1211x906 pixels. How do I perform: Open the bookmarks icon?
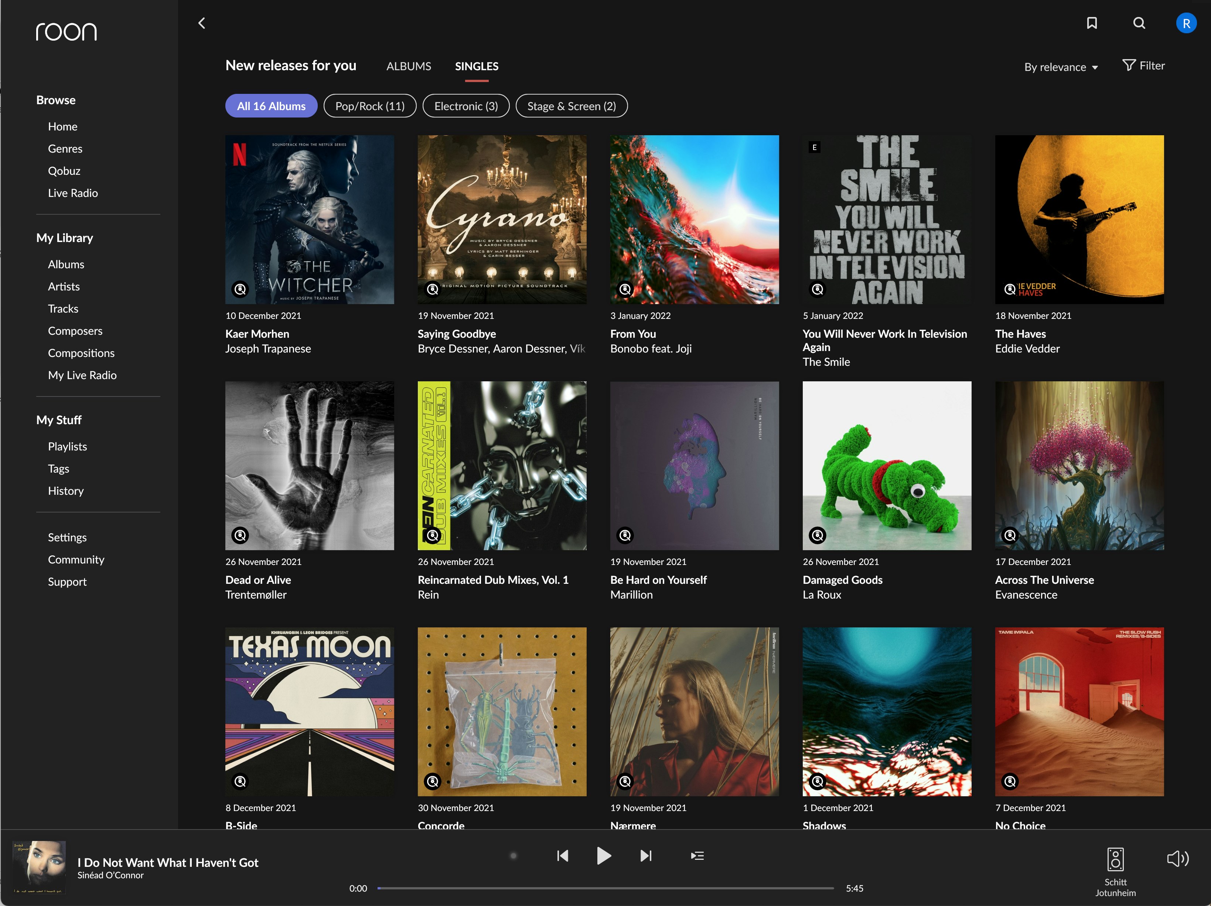[1092, 23]
